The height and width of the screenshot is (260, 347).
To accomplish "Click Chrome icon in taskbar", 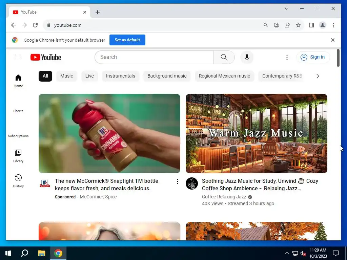I will [58, 253].
